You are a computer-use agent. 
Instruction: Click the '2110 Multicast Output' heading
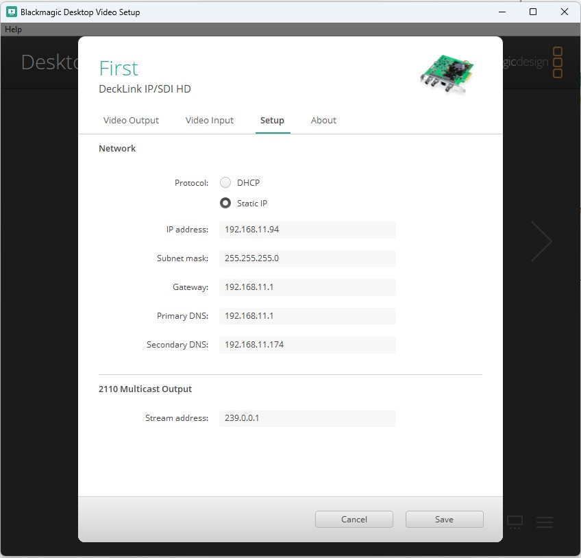[145, 389]
